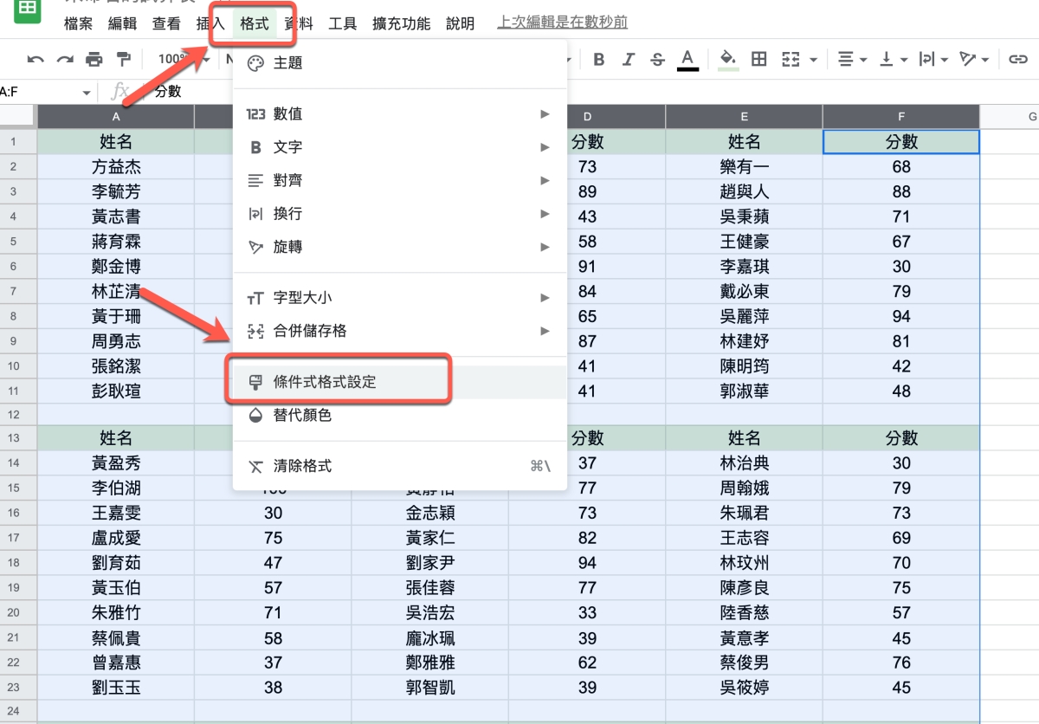Select the F1 cell containing 分數
The image size is (1039, 724).
point(900,142)
